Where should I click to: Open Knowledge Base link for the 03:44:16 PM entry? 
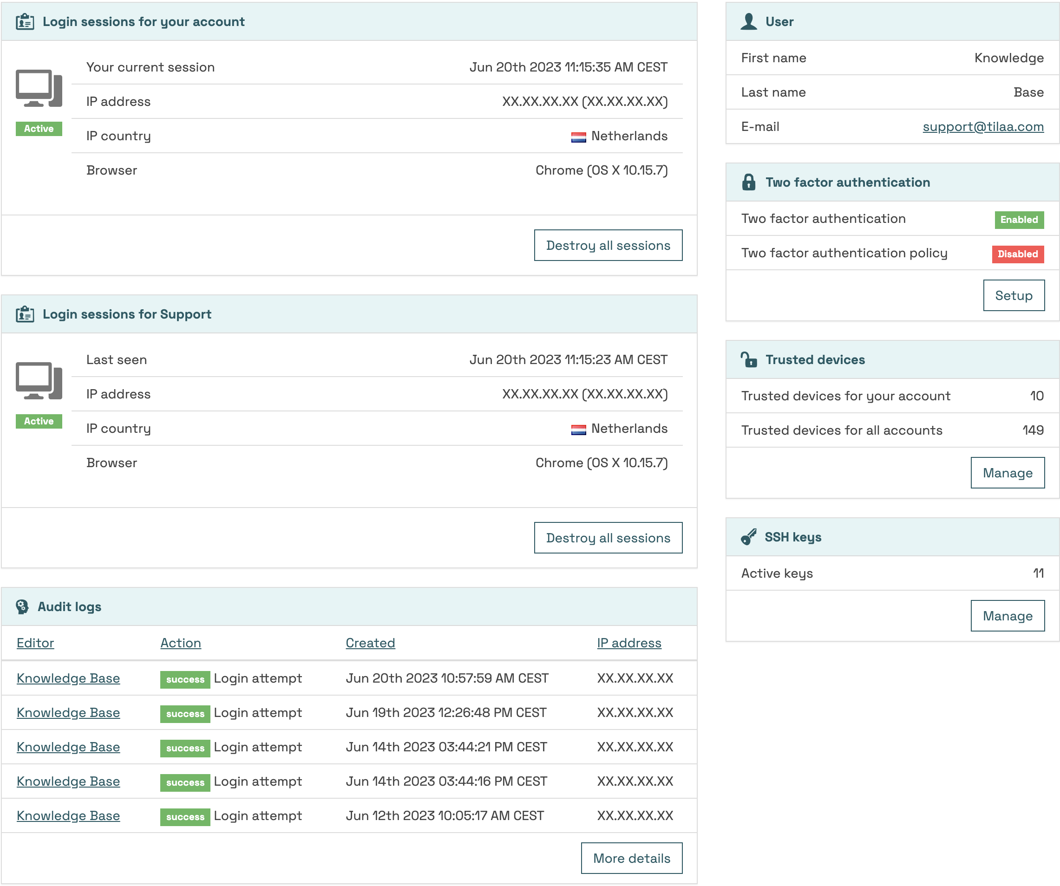pyautogui.click(x=68, y=781)
